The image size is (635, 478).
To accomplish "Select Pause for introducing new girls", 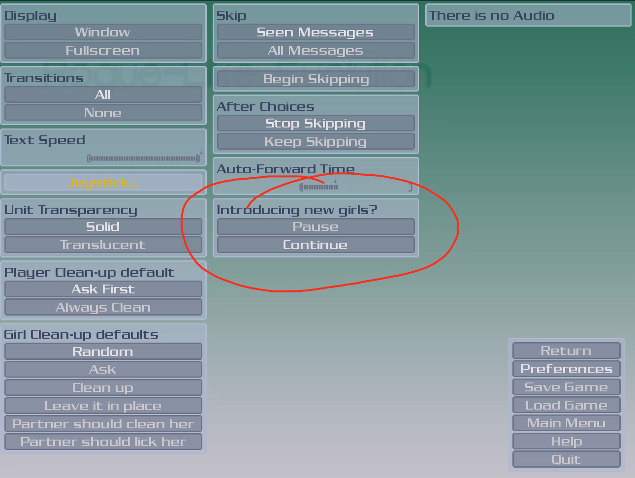I will (x=316, y=226).
